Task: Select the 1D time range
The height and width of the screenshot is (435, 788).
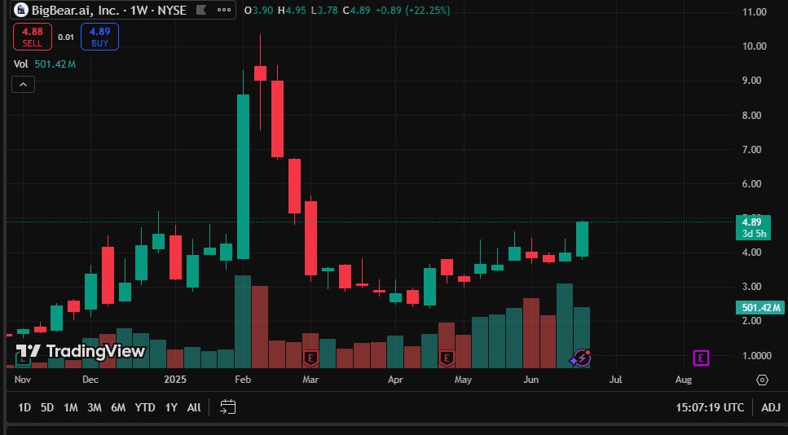Action: click(24, 407)
